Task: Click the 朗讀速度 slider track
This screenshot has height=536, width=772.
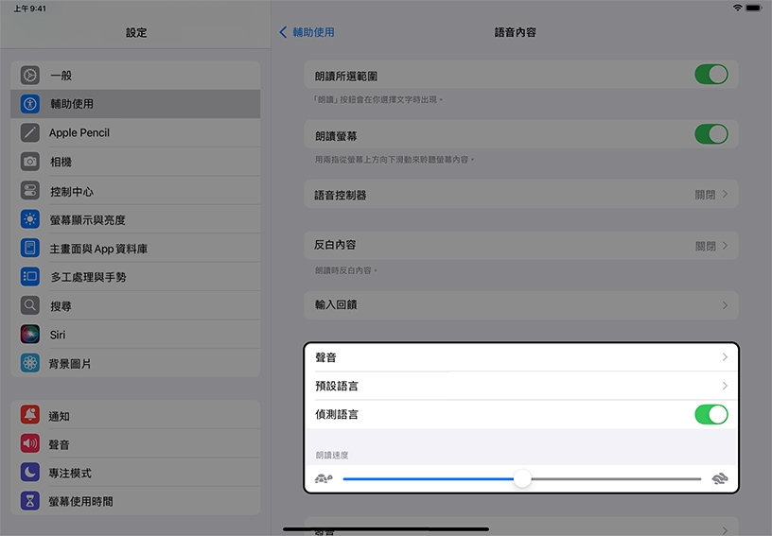Action: 615,479
